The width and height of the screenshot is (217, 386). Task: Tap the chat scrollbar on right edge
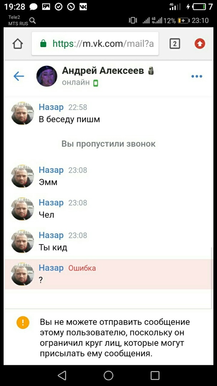point(211,278)
